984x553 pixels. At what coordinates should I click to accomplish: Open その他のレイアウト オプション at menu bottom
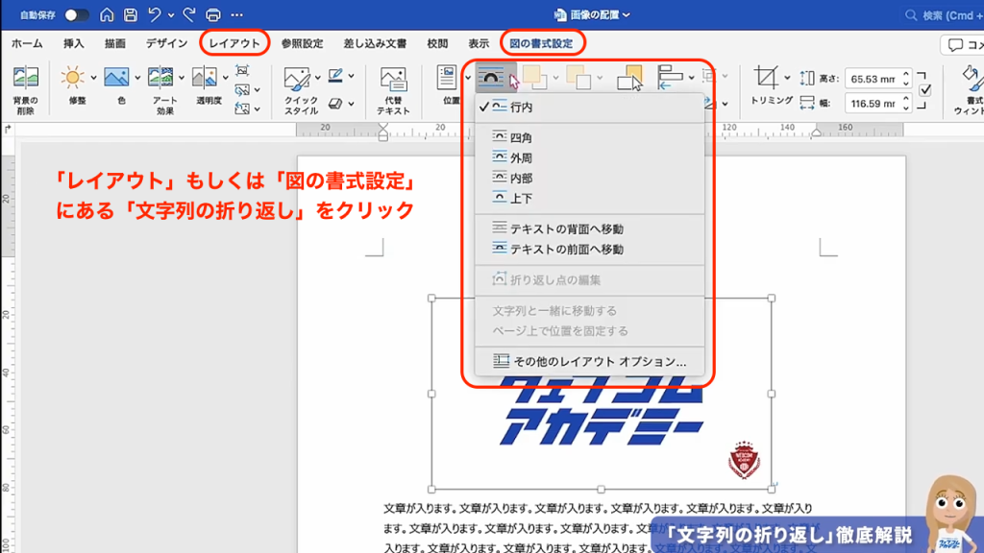click(x=600, y=362)
